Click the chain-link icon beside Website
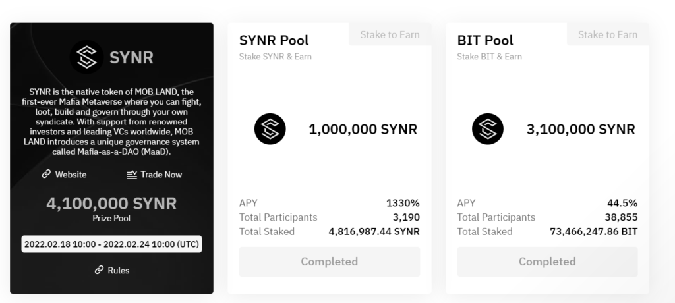This screenshot has width=675, height=303. point(46,175)
